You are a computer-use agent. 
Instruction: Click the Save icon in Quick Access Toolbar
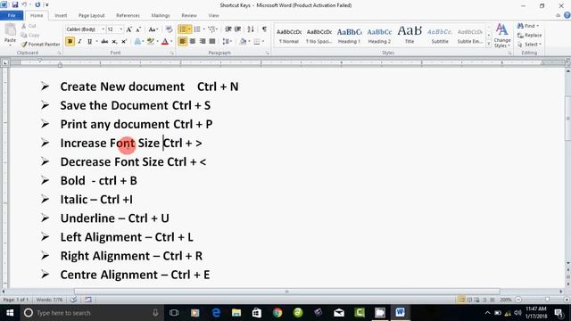click(15, 5)
